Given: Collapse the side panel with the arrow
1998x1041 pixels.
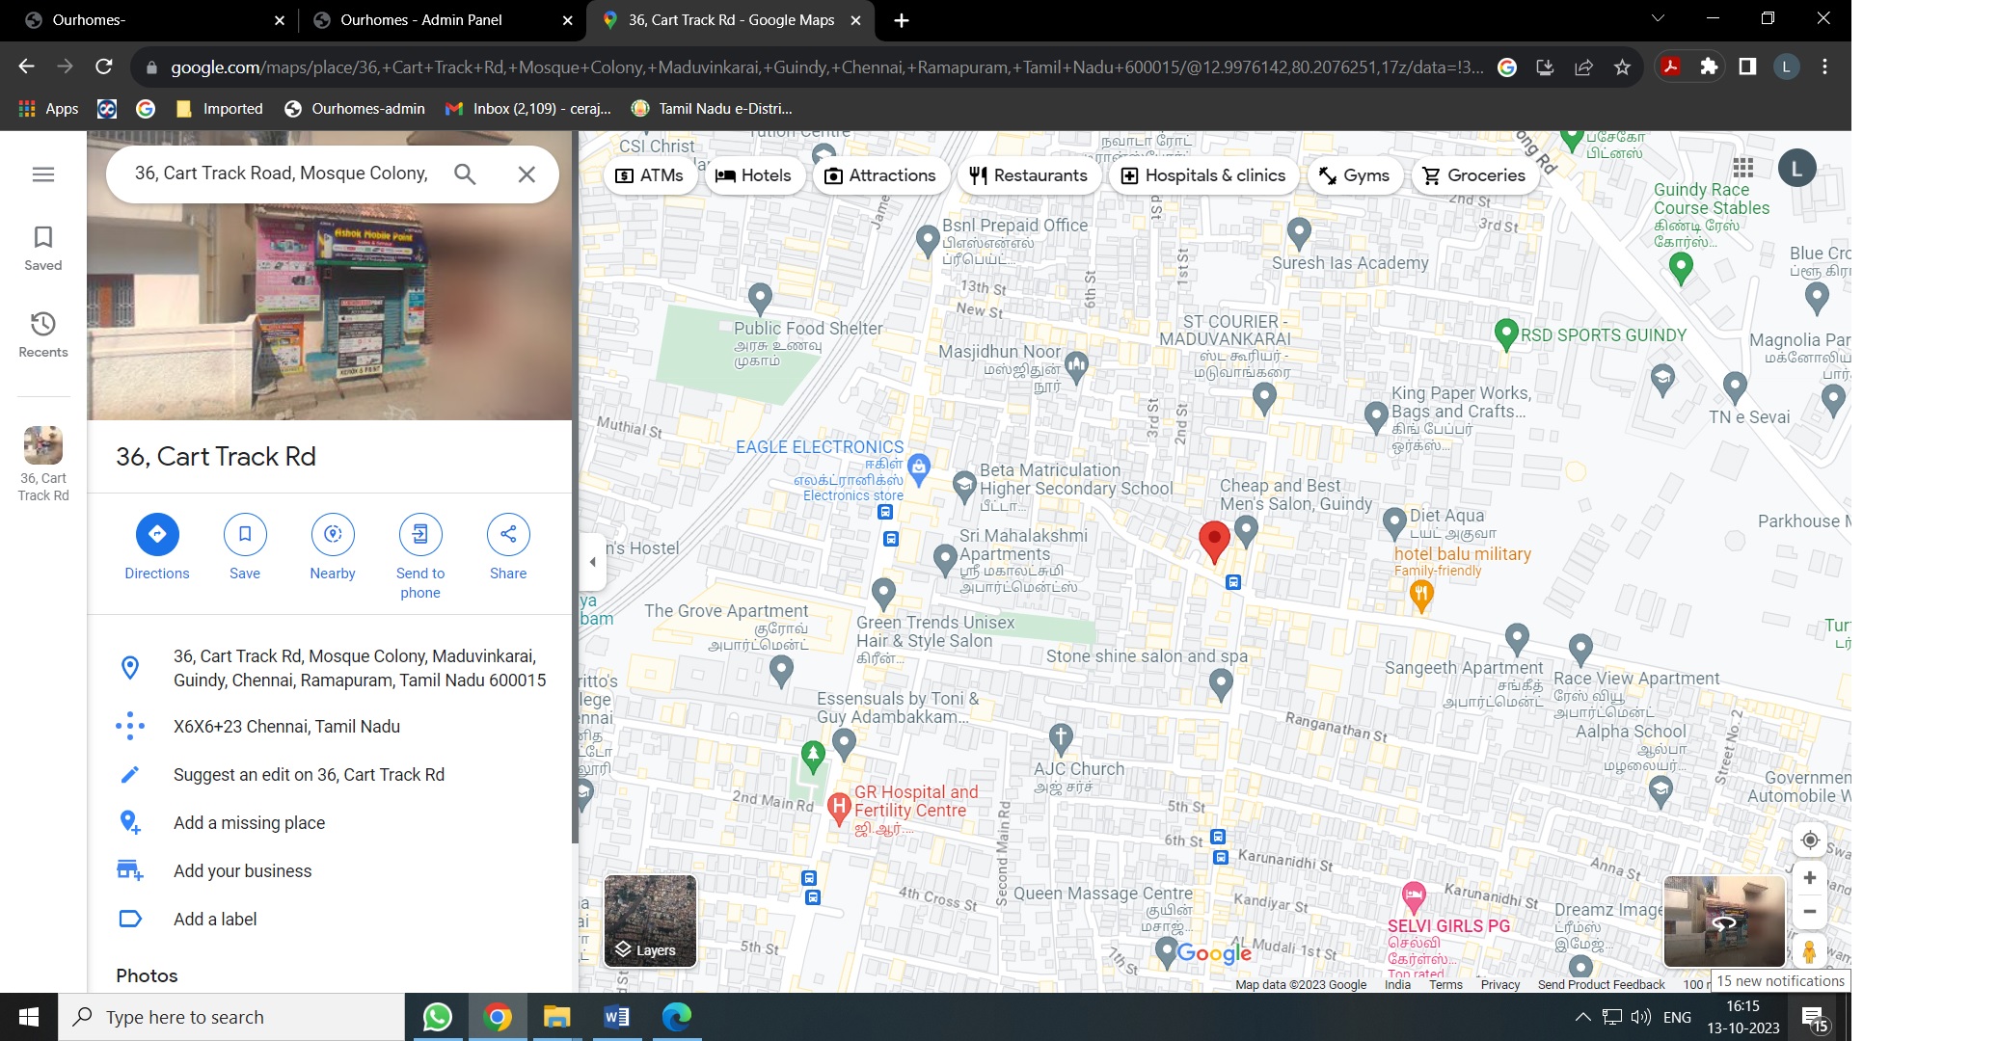Looking at the screenshot, I should [593, 562].
